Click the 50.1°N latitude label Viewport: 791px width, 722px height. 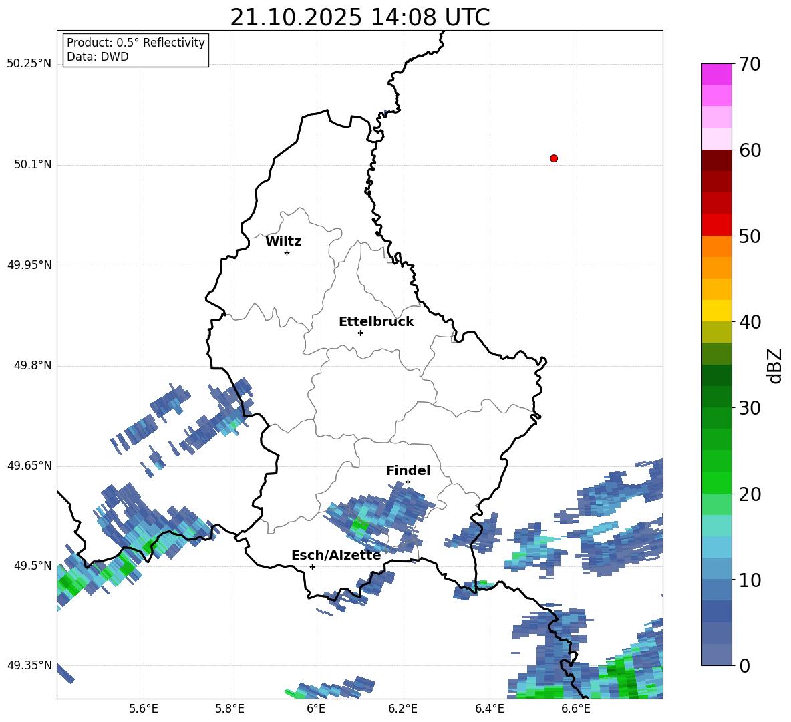pos(33,164)
